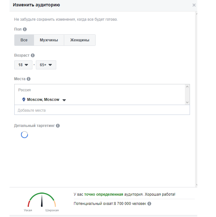The height and width of the screenshot is (217, 216).
Task: Open the minimum age 18 dropdown
Action: [23, 65]
